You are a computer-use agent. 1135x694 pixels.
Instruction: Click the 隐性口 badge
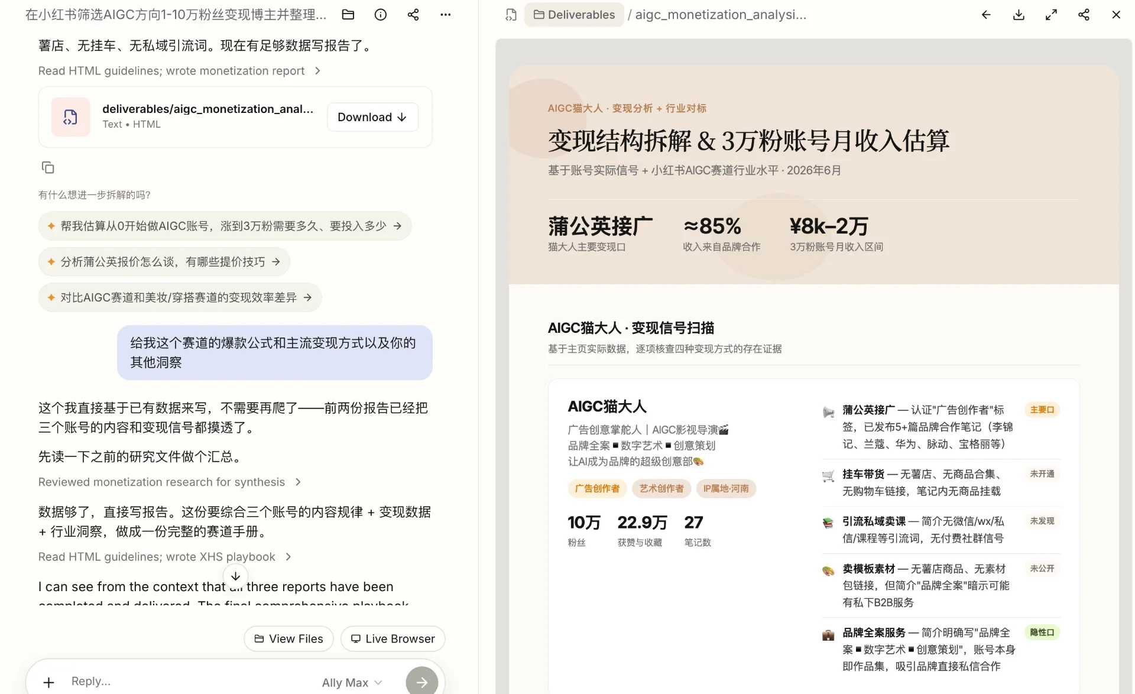pos(1042,633)
